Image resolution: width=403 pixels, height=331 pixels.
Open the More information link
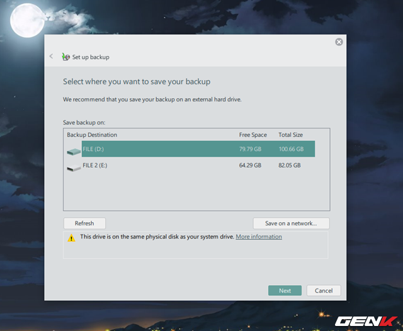[259, 237]
